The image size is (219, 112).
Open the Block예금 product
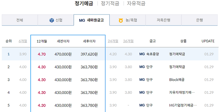coord(177,80)
